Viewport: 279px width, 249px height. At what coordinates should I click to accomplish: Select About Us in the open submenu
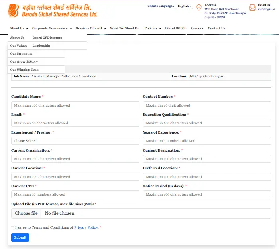(17, 38)
